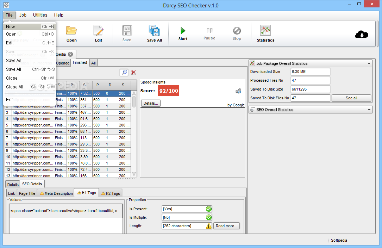The height and width of the screenshot is (248, 382).
Task: Open the Meta Description sub-tab
Action: click(56, 193)
